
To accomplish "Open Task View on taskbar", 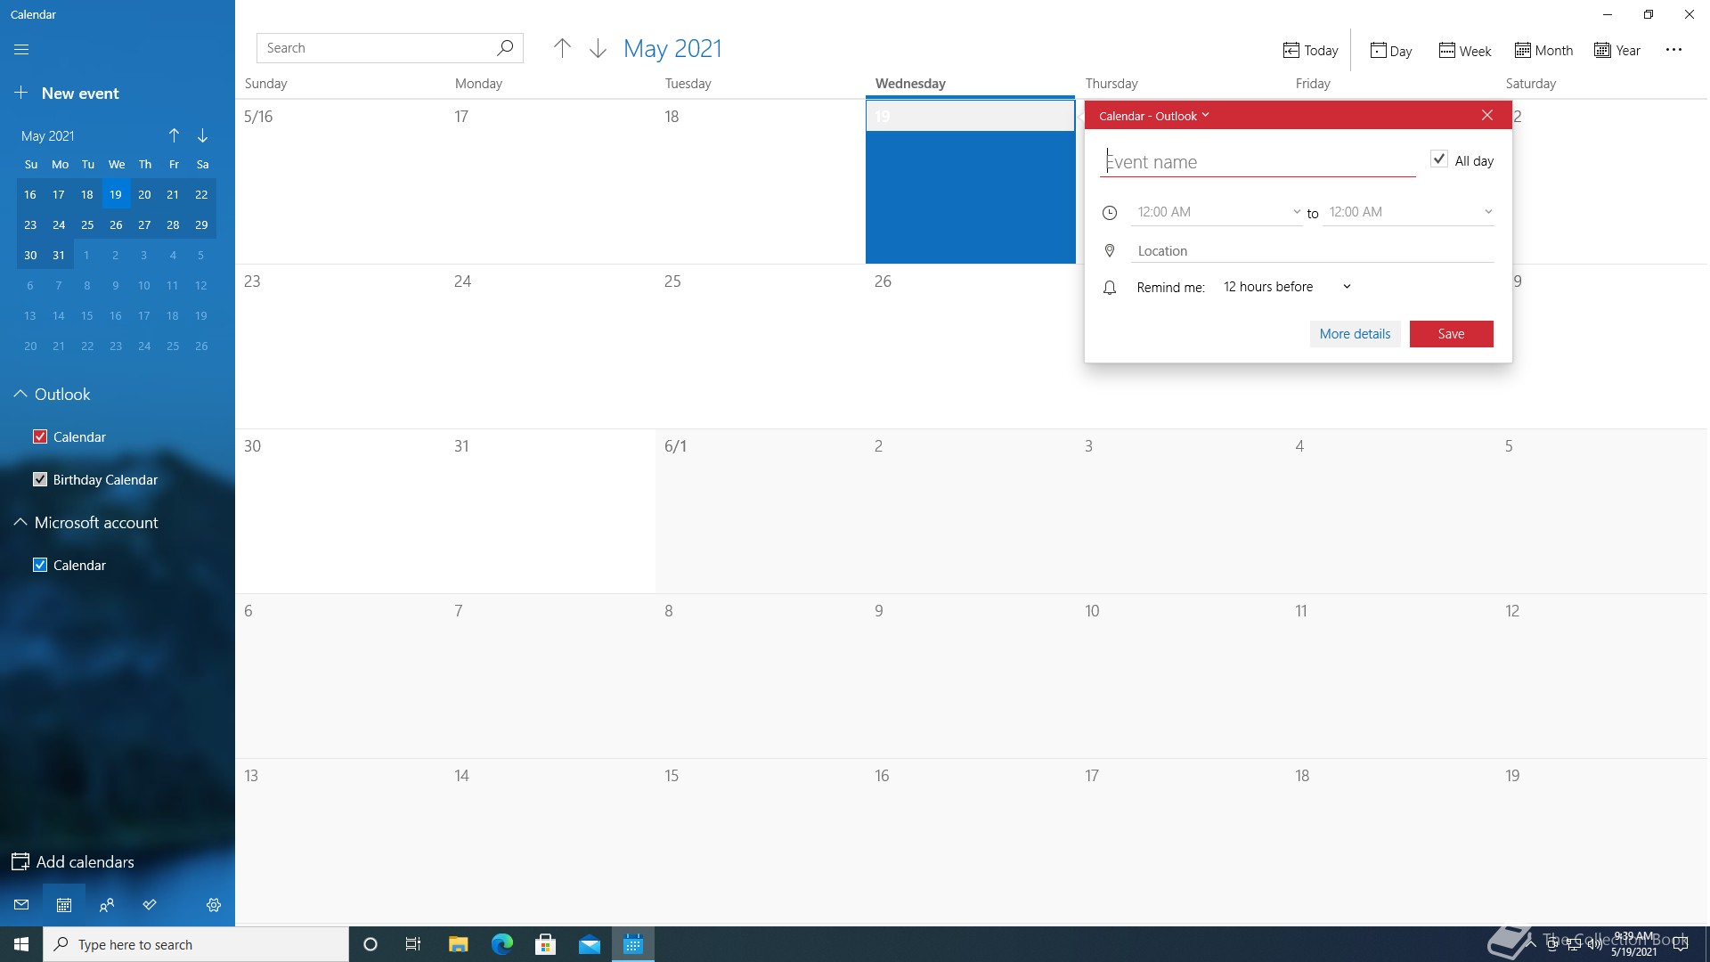I will click(413, 944).
